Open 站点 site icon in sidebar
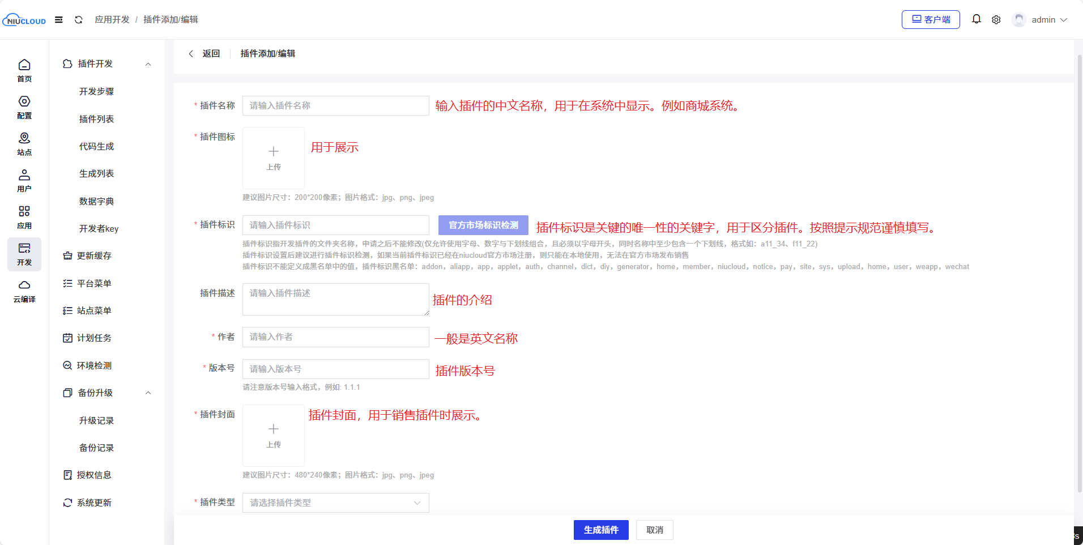The width and height of the screenshot is (1083, 545). coord(24,144)
